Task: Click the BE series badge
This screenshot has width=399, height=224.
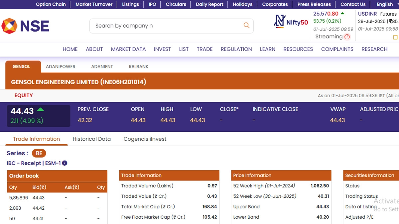Action: (39, 153)
